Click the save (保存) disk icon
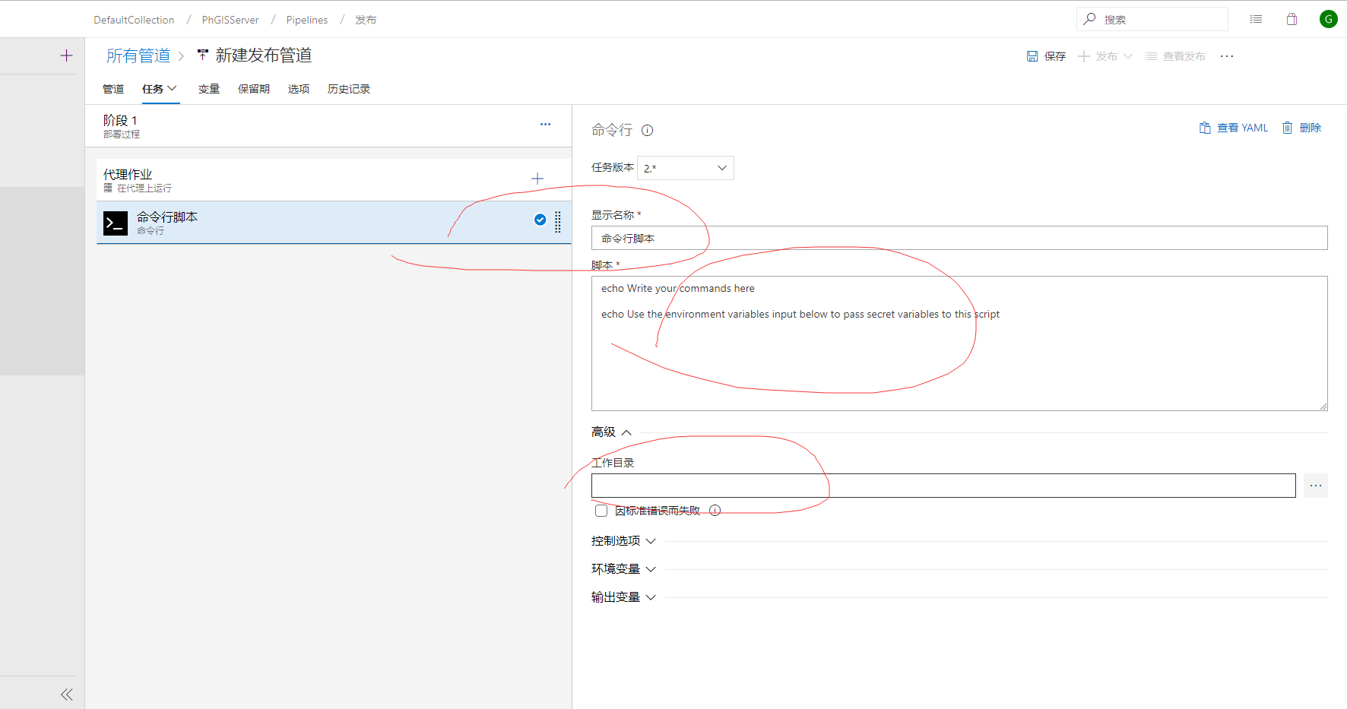 pos(1032,56)
